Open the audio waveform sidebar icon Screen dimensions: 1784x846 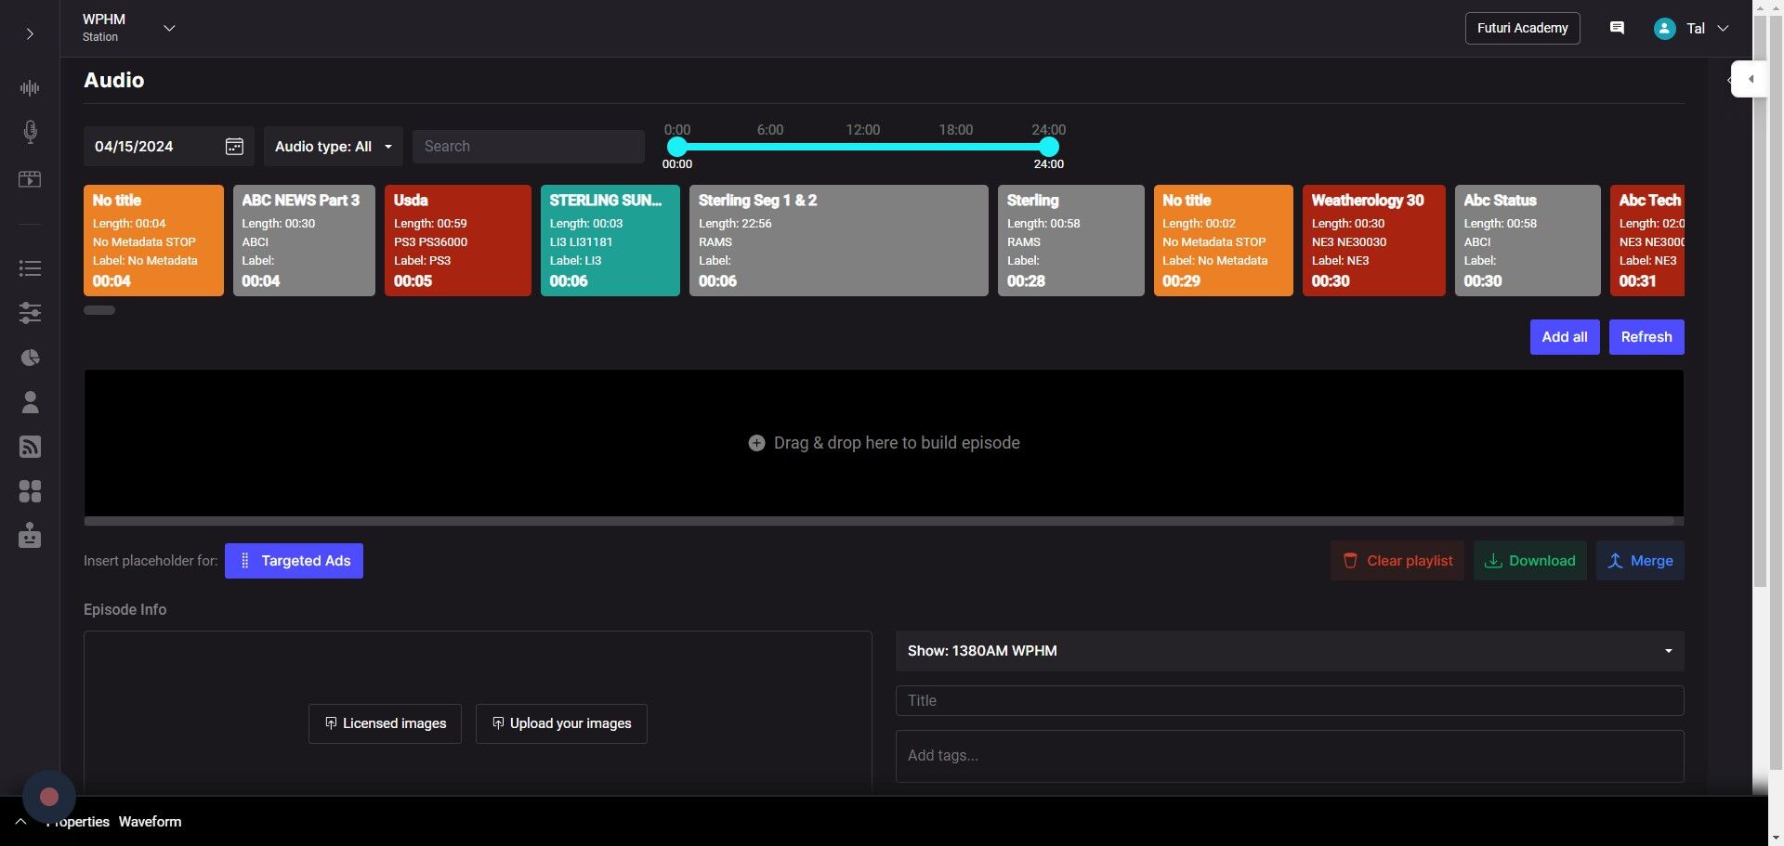click(x=30, y=88)
